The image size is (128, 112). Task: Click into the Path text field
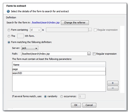click(x=54, y=54)
